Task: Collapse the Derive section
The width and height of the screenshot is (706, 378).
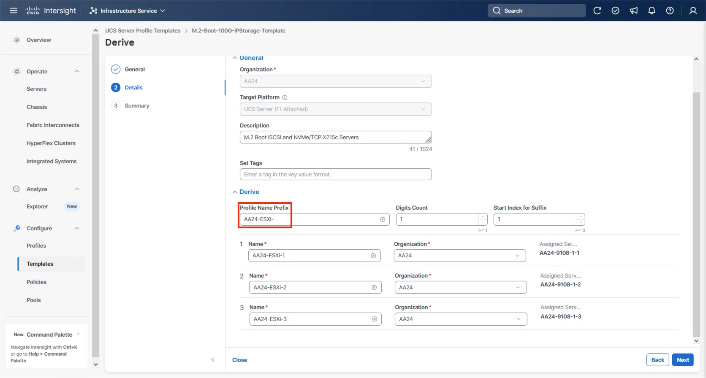Action: point(235,192)
